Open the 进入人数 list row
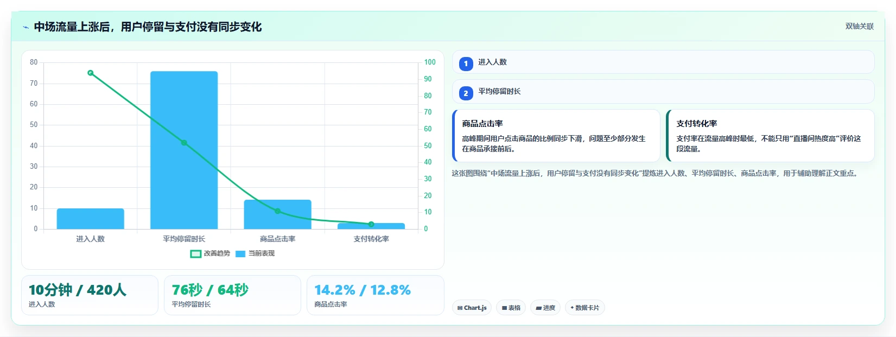The width and height of the screenshot is (896, 337). tap(663, 62)
